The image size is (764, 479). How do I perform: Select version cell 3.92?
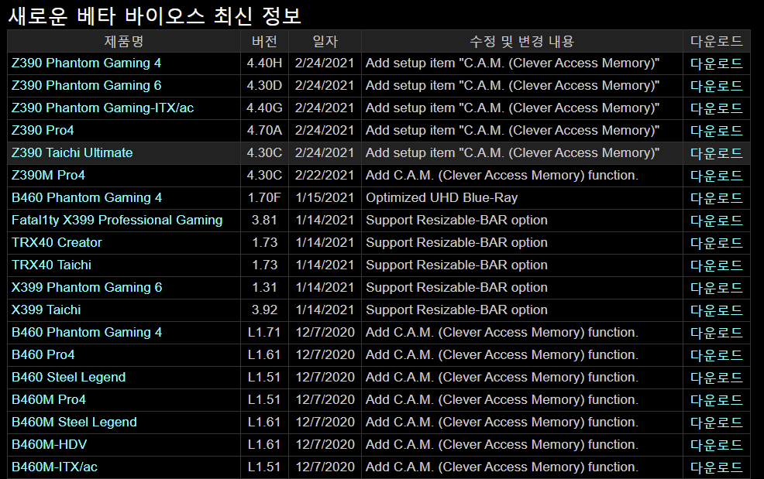point(264,310)
